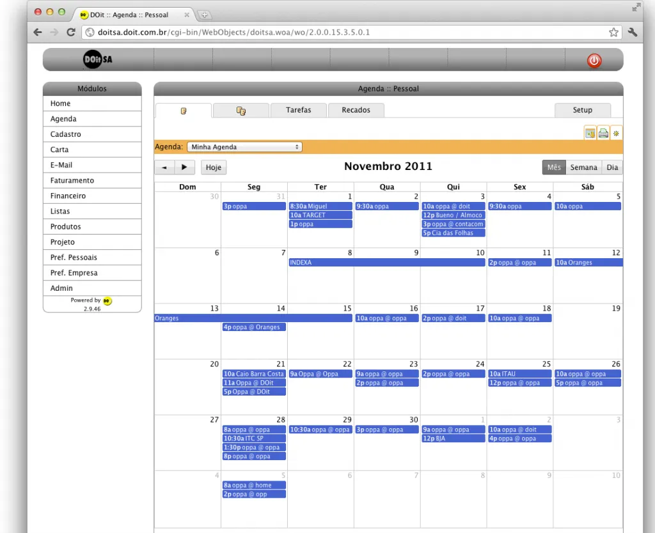
Task: Open the Oranges multi-day event on 13
Action: (x=253, y=318)
